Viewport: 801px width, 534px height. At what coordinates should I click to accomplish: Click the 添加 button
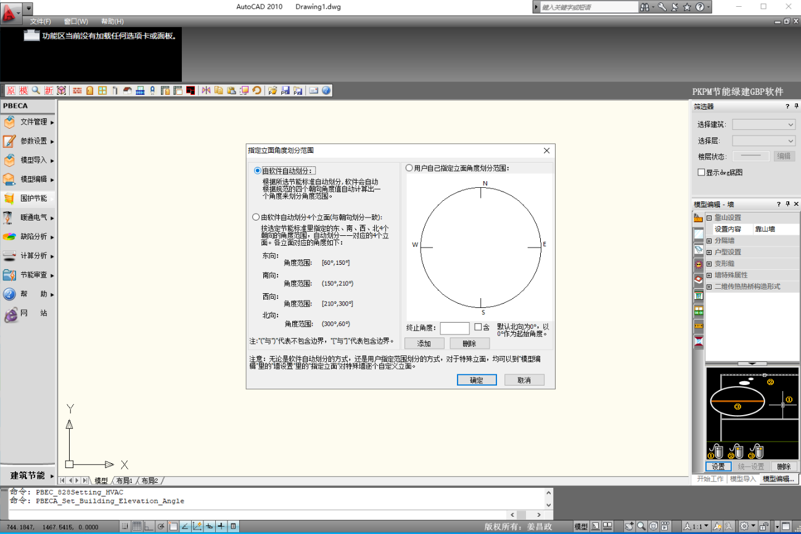click(424, 344)
